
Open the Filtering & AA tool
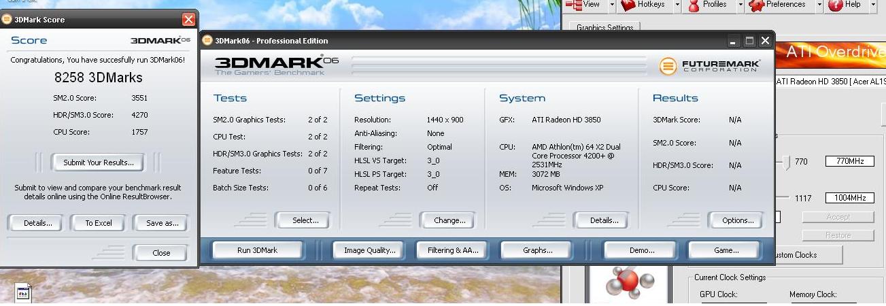(453, 250)
